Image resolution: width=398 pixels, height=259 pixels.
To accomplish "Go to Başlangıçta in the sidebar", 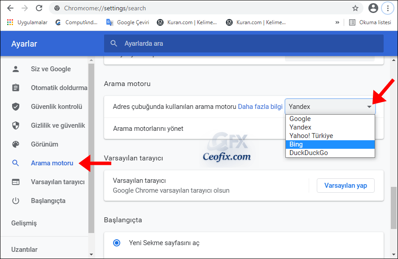I will pyautogui.click(x=48, y=200).
